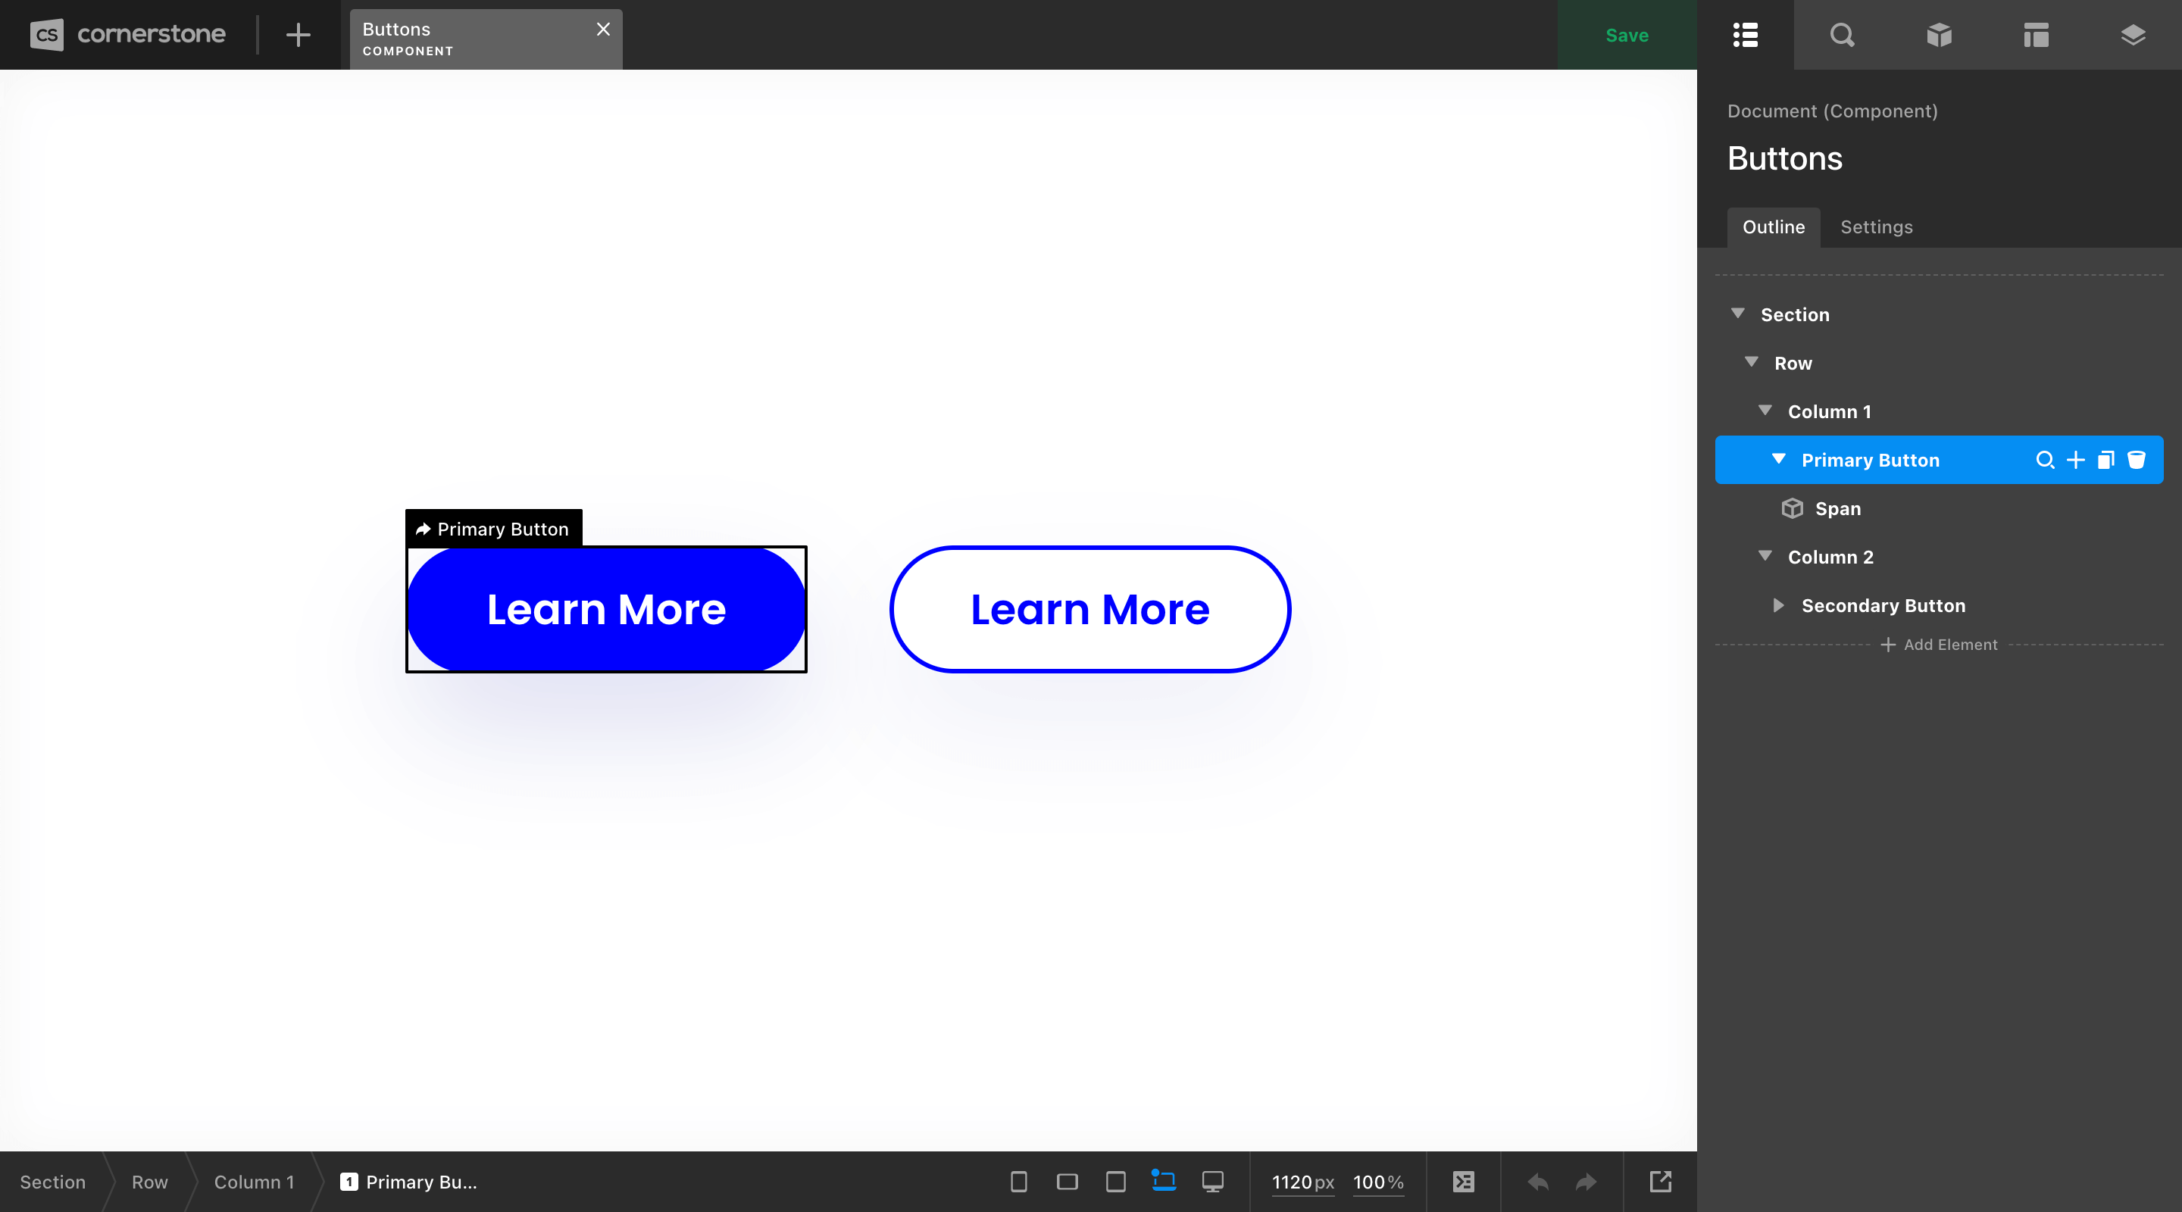
Task: Open the layout templates icon
Action: (x=2037, y=35)
